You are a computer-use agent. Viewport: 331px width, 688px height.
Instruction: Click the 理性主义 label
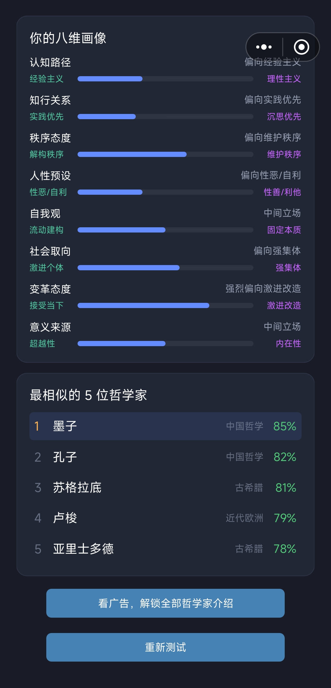coord(284,79)
